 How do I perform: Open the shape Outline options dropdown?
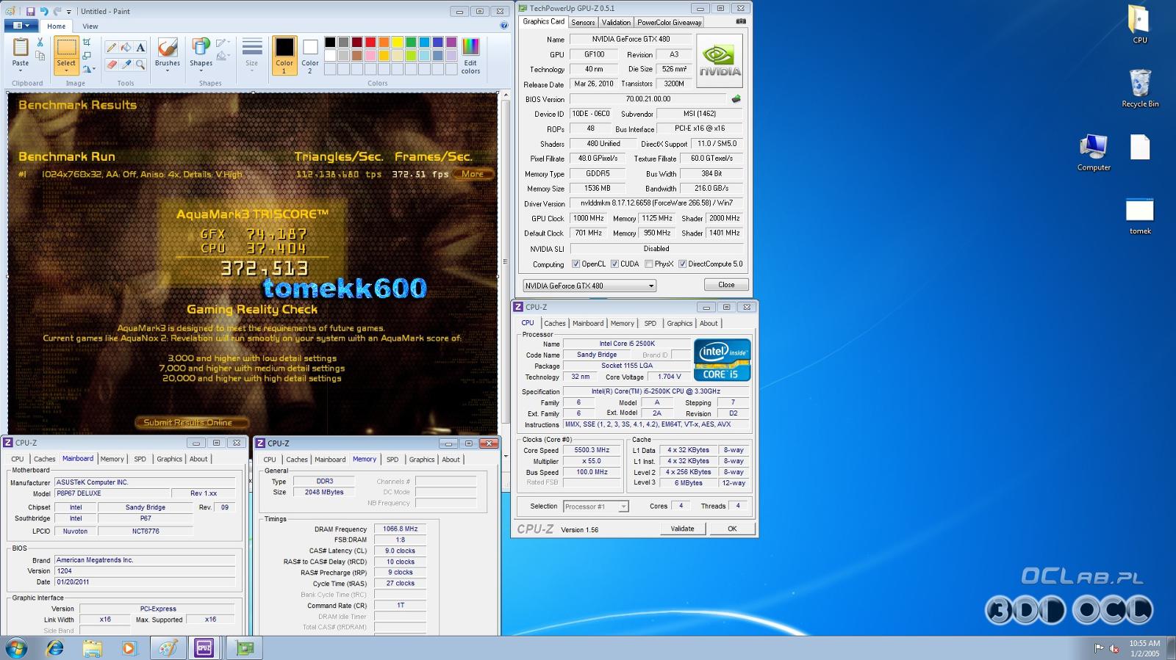(x=223, y=43)
